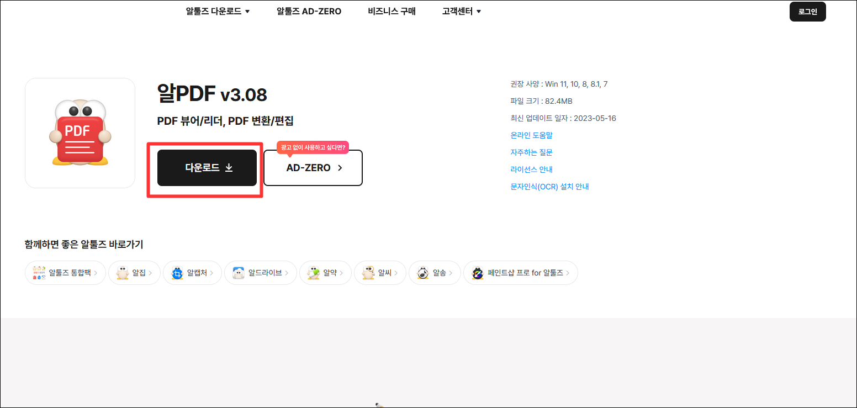Open 알툴즈 AD-ZERO menu item
This screenshot has width=857, height=408.
pyautogui.click(x=309, y=11)
